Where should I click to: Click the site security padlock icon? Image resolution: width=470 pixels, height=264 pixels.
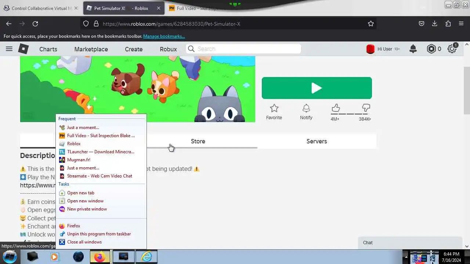tap(96, 23)
